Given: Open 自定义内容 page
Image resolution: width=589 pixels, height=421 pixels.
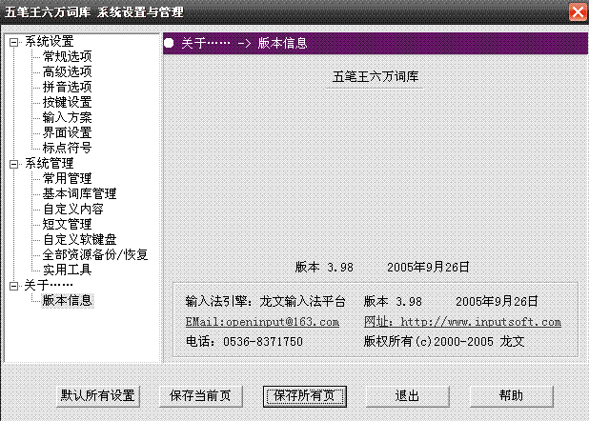Looking at the screenshot, I should 72,209.
